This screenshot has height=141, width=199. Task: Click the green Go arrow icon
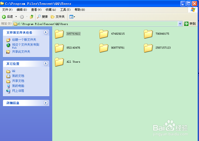pos(186,23)
